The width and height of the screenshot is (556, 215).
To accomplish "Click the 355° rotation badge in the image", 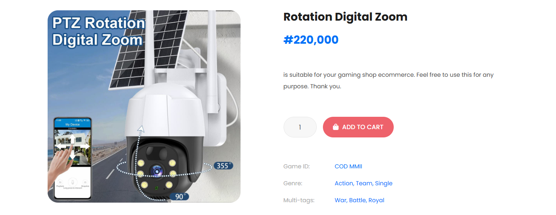I will (223, 166).
